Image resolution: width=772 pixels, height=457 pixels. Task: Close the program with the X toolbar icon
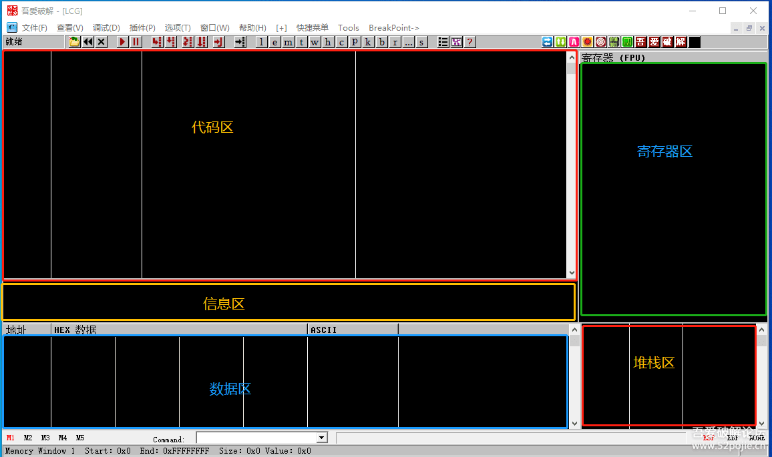click(102, 42)
